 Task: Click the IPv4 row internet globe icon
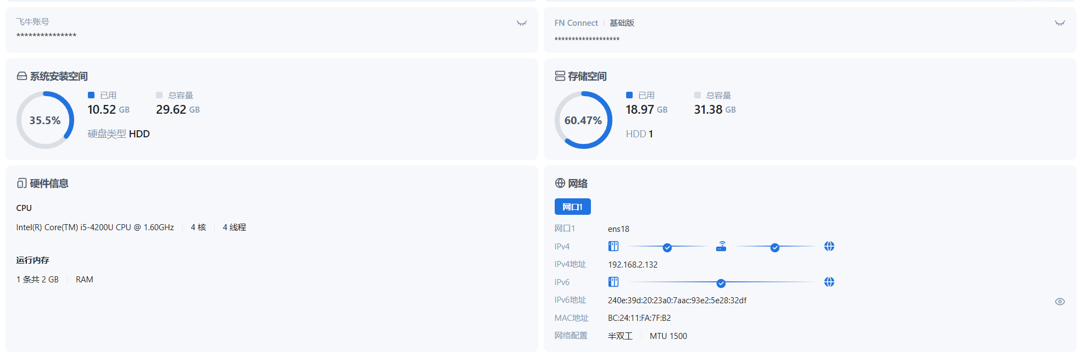tap(829, 246)
